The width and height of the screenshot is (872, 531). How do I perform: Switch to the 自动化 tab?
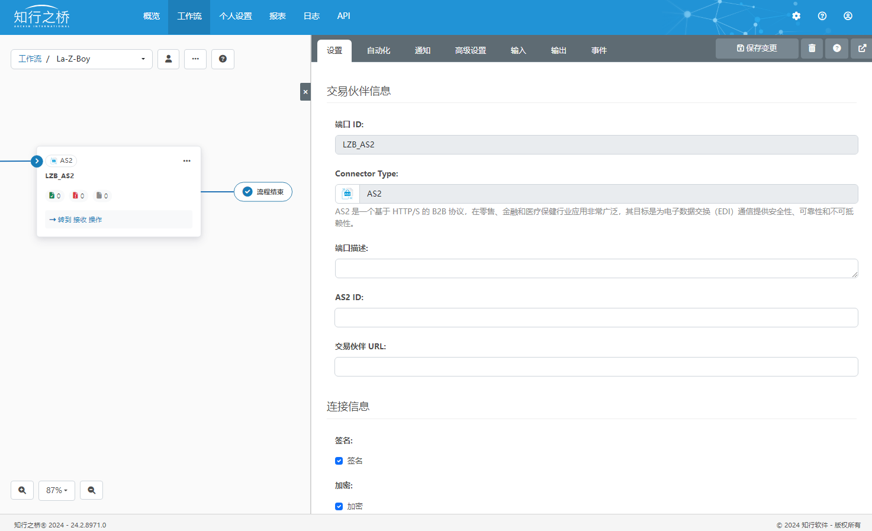[378, 51]
